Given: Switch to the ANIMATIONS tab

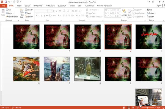Looking at the screenshot, I should (x=50, y=6).
